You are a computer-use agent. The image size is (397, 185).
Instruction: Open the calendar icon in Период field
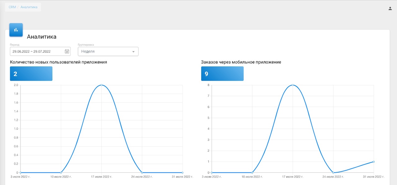67,52
